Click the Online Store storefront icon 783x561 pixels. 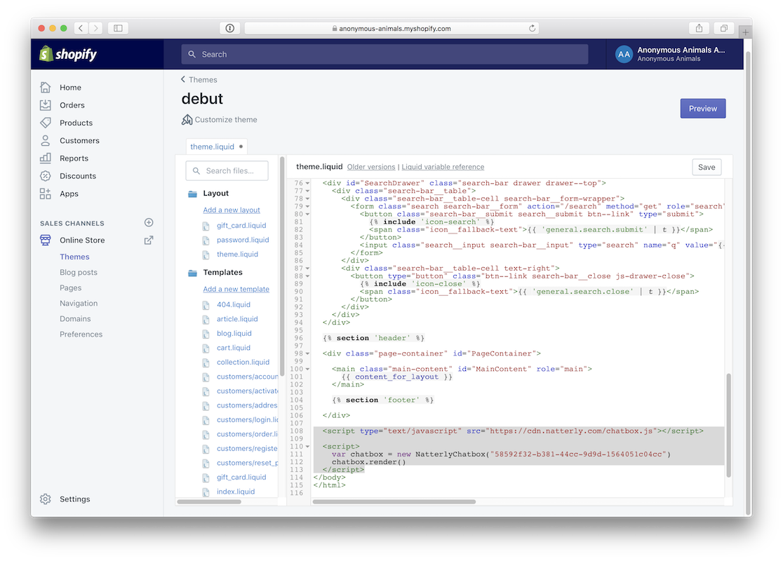tap(46, 240)
